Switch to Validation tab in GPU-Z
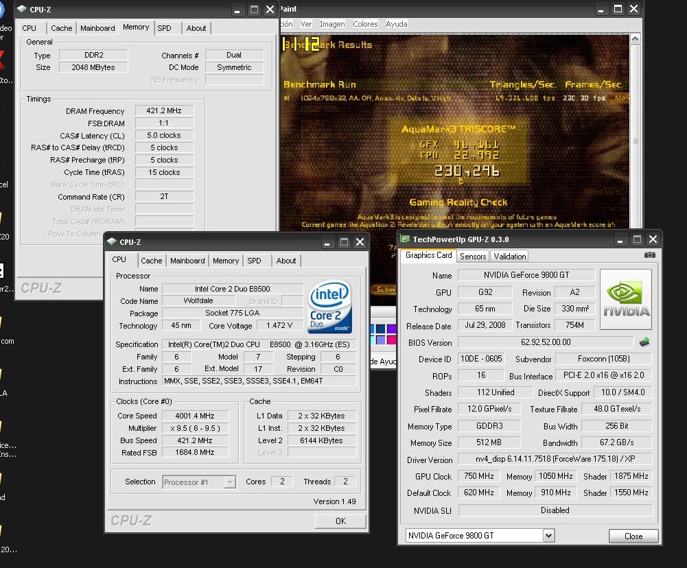This screenshot has height=568, width=687. [509, 256]
